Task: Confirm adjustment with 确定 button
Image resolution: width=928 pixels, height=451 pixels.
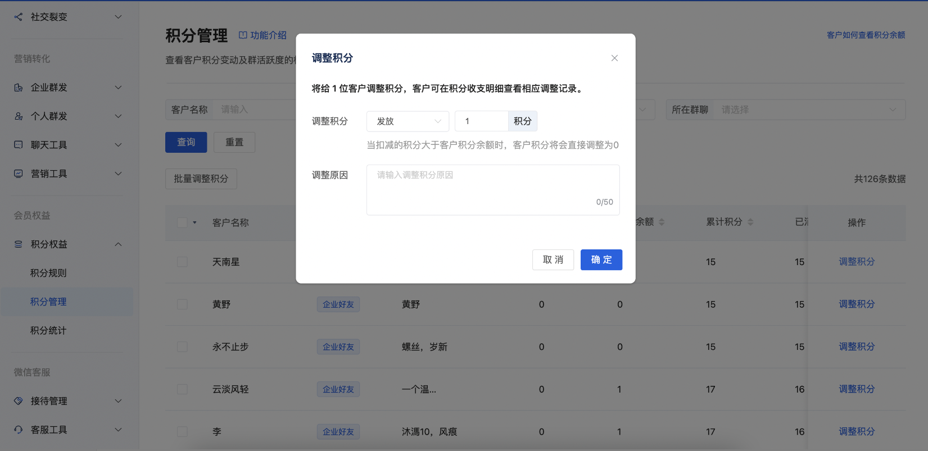Action: [x=601, y=259]
